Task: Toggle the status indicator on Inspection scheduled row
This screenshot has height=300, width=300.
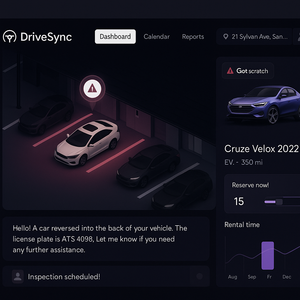Action: click(199, 276)
